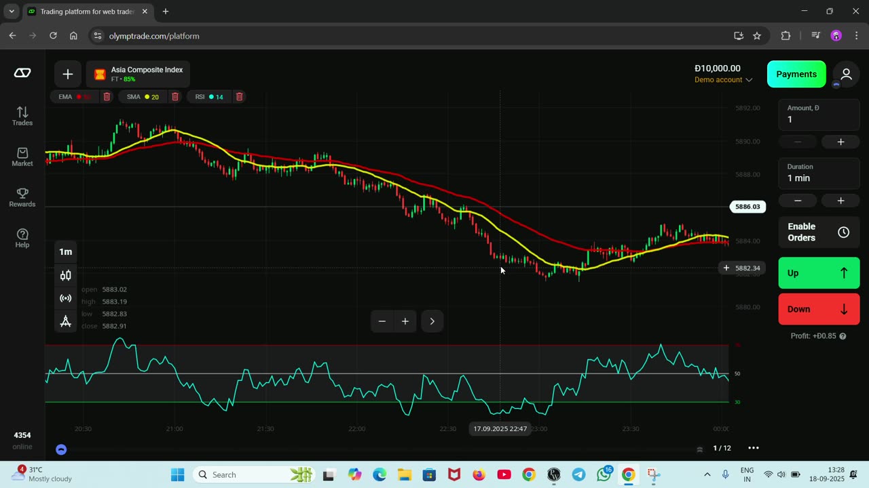
Task: Toggle the Enable Orders option
Action: [819, 232]
